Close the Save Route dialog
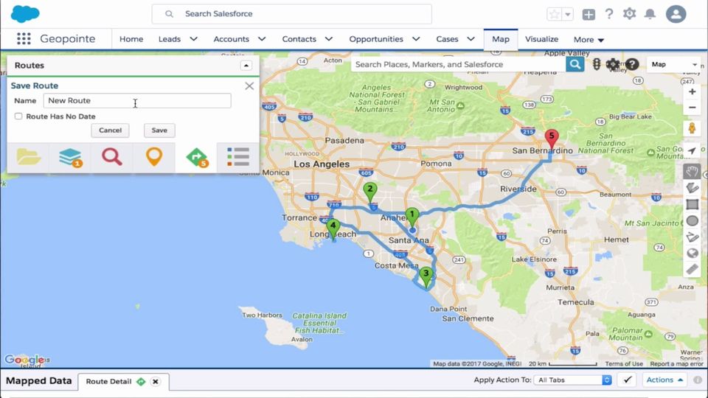708x398 pixels. [249, 85]
